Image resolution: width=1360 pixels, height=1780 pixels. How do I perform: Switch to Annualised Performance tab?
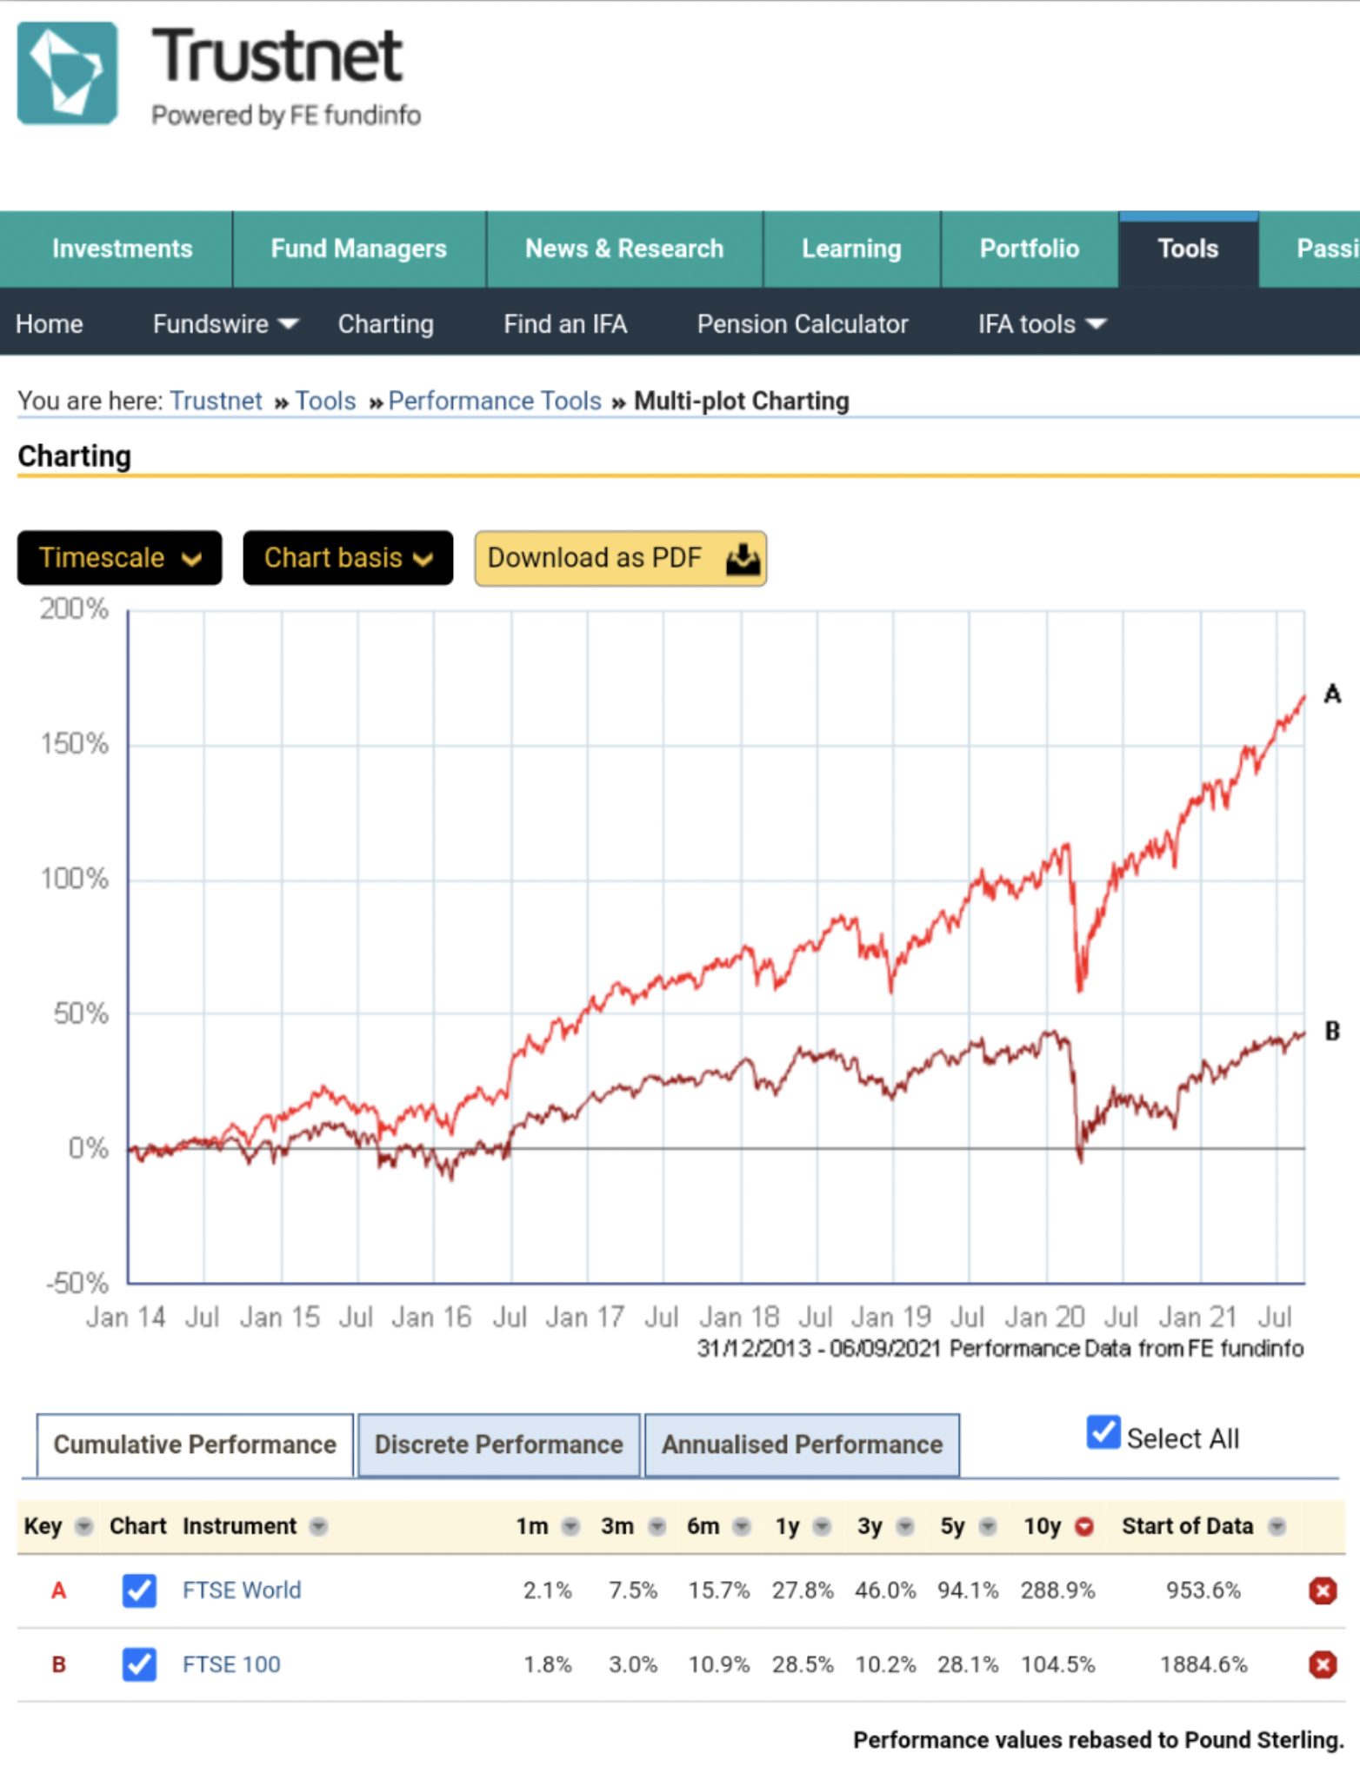pos(802,1445)
